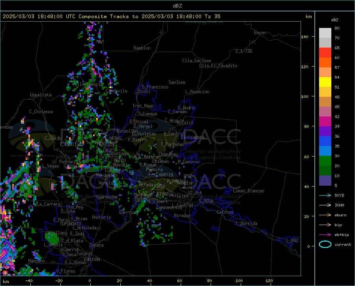Click the purple 36 dBZ color swatch
This screenshot has height=286, width=355.
(x=325, y=131)
